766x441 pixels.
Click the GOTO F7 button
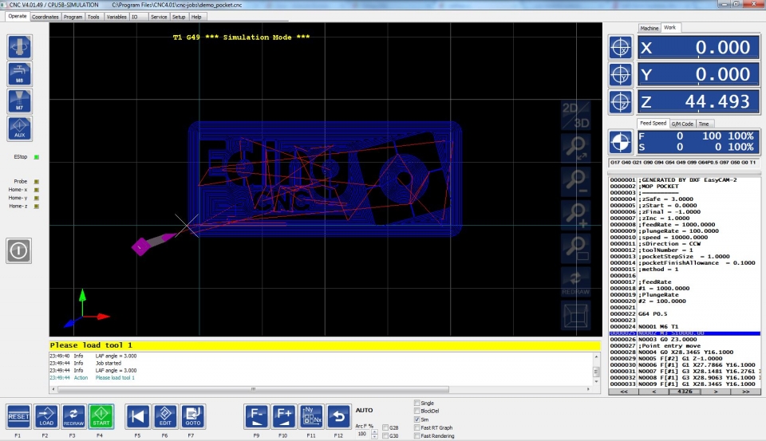tap(192, 416)
